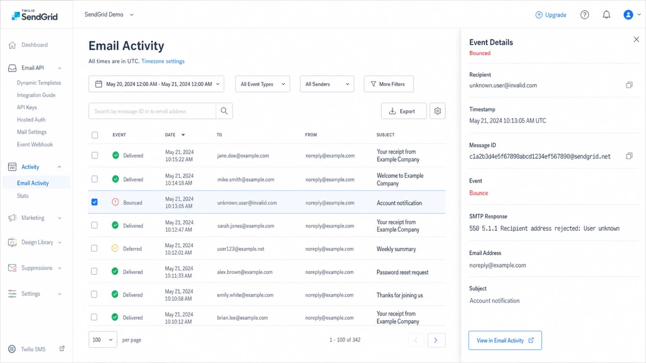646x363 pixels.
Task: Click the Deferred status icon for user123@example.net
Action: pos(115,248)
